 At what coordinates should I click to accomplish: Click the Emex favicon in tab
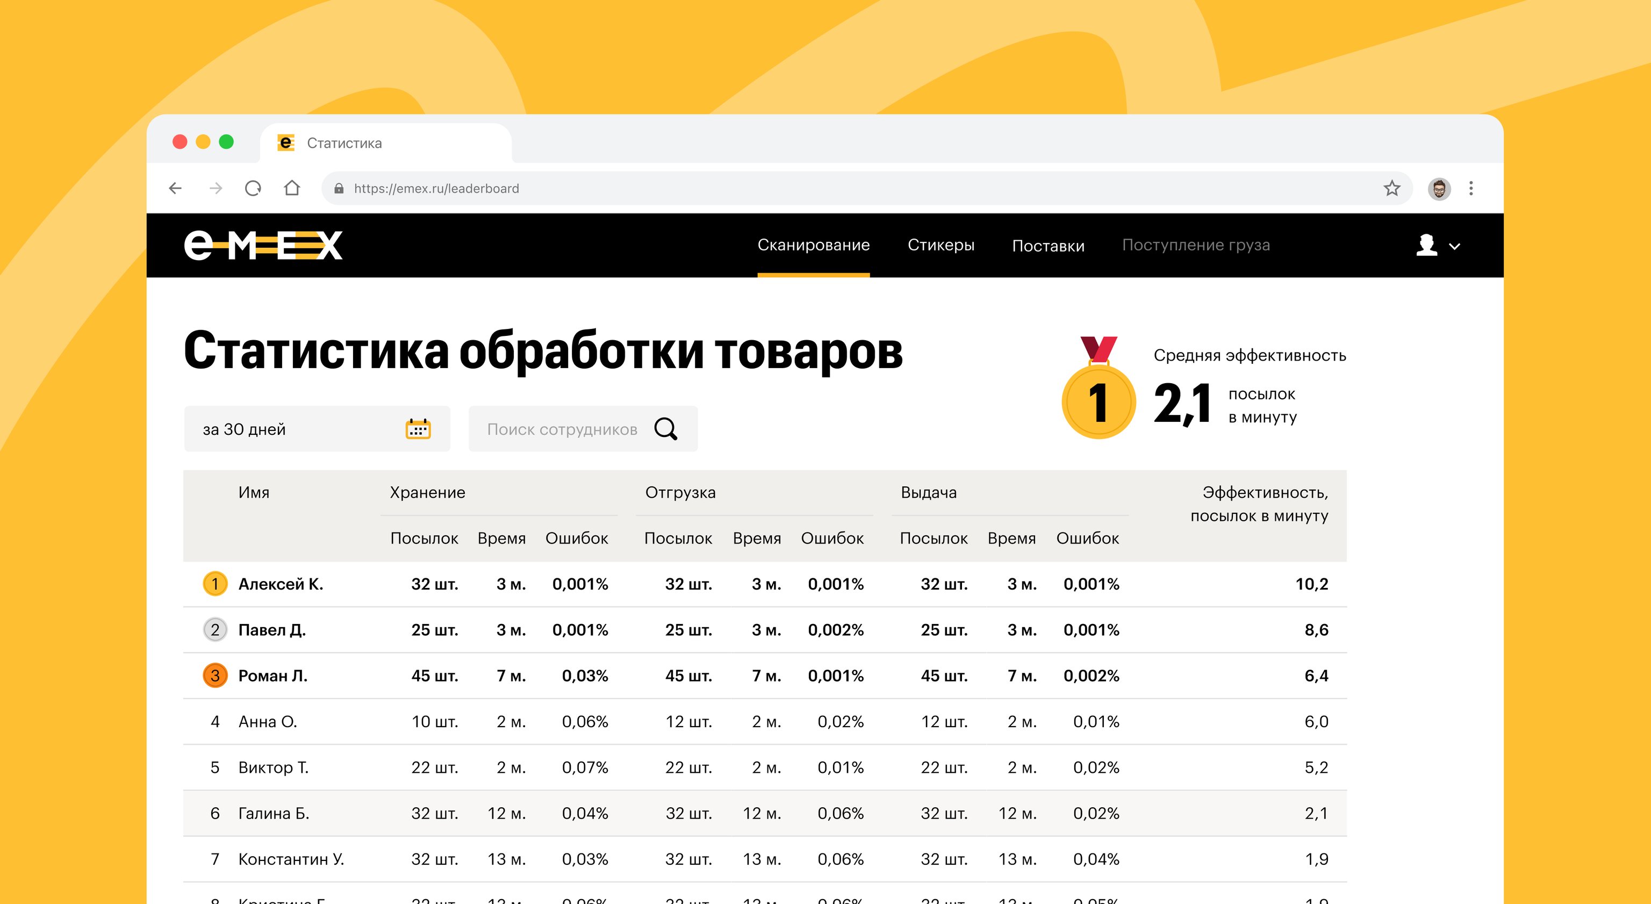coord(286,142)
